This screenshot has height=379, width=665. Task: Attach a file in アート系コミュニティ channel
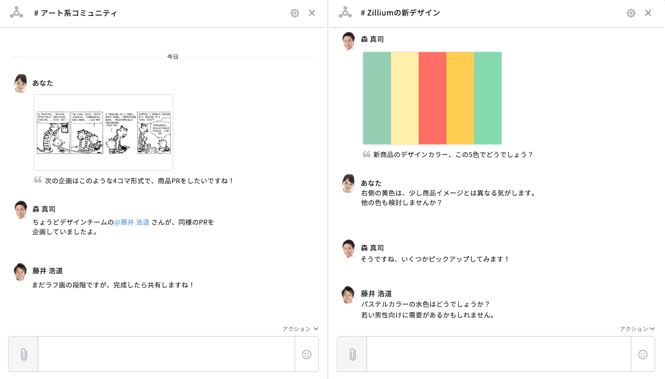click(23, 354)
